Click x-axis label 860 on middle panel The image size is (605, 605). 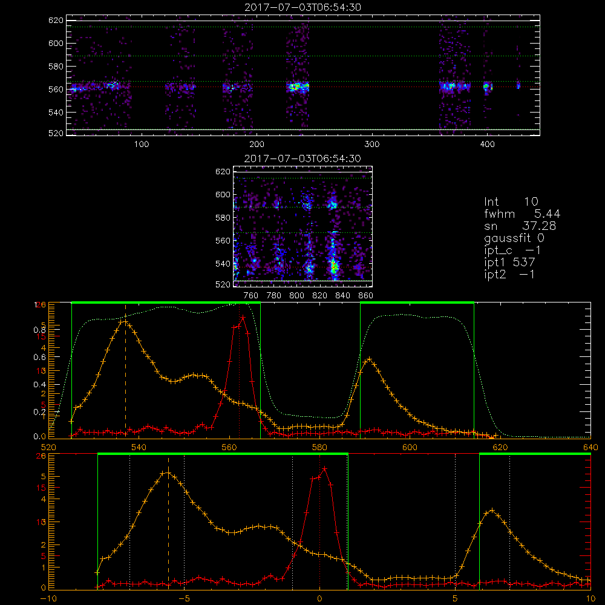[x=366, y=296]
